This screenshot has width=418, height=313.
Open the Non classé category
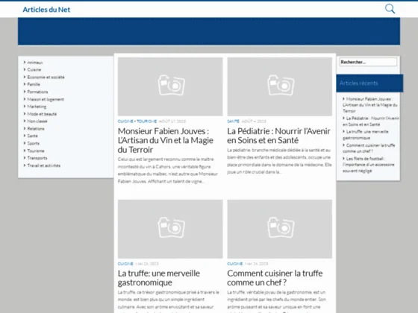37,121
